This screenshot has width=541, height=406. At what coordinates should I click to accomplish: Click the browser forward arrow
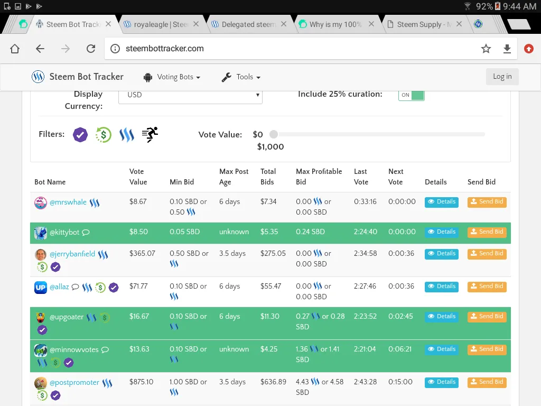[x=65, y=49]
